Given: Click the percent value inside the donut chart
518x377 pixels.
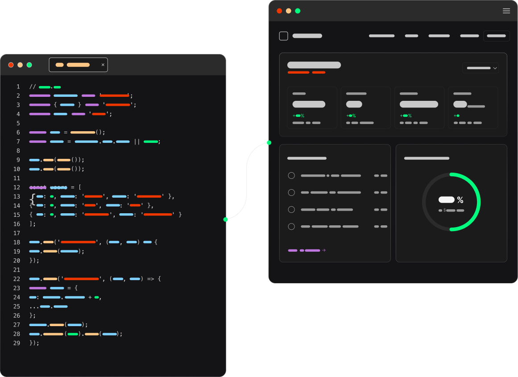Looking at the screenshot, I should pos(451,199).
